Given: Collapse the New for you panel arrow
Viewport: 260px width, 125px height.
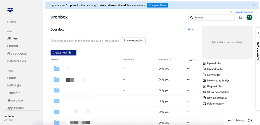Looking at the screenshot, I should coord(258,33).
